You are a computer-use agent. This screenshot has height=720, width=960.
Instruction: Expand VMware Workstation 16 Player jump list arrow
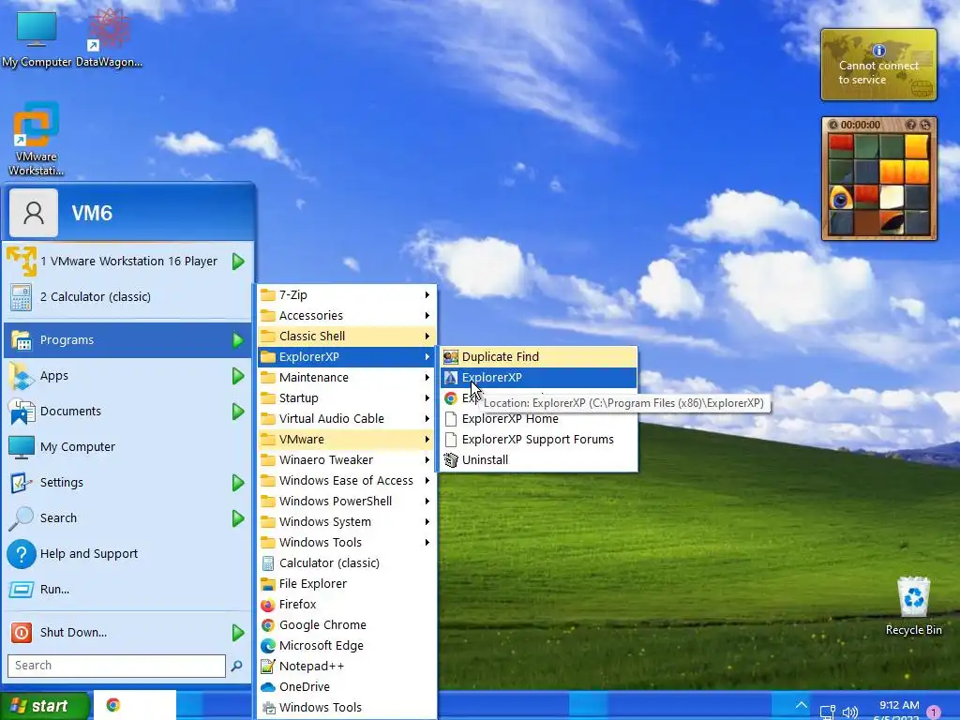[238, 262]
